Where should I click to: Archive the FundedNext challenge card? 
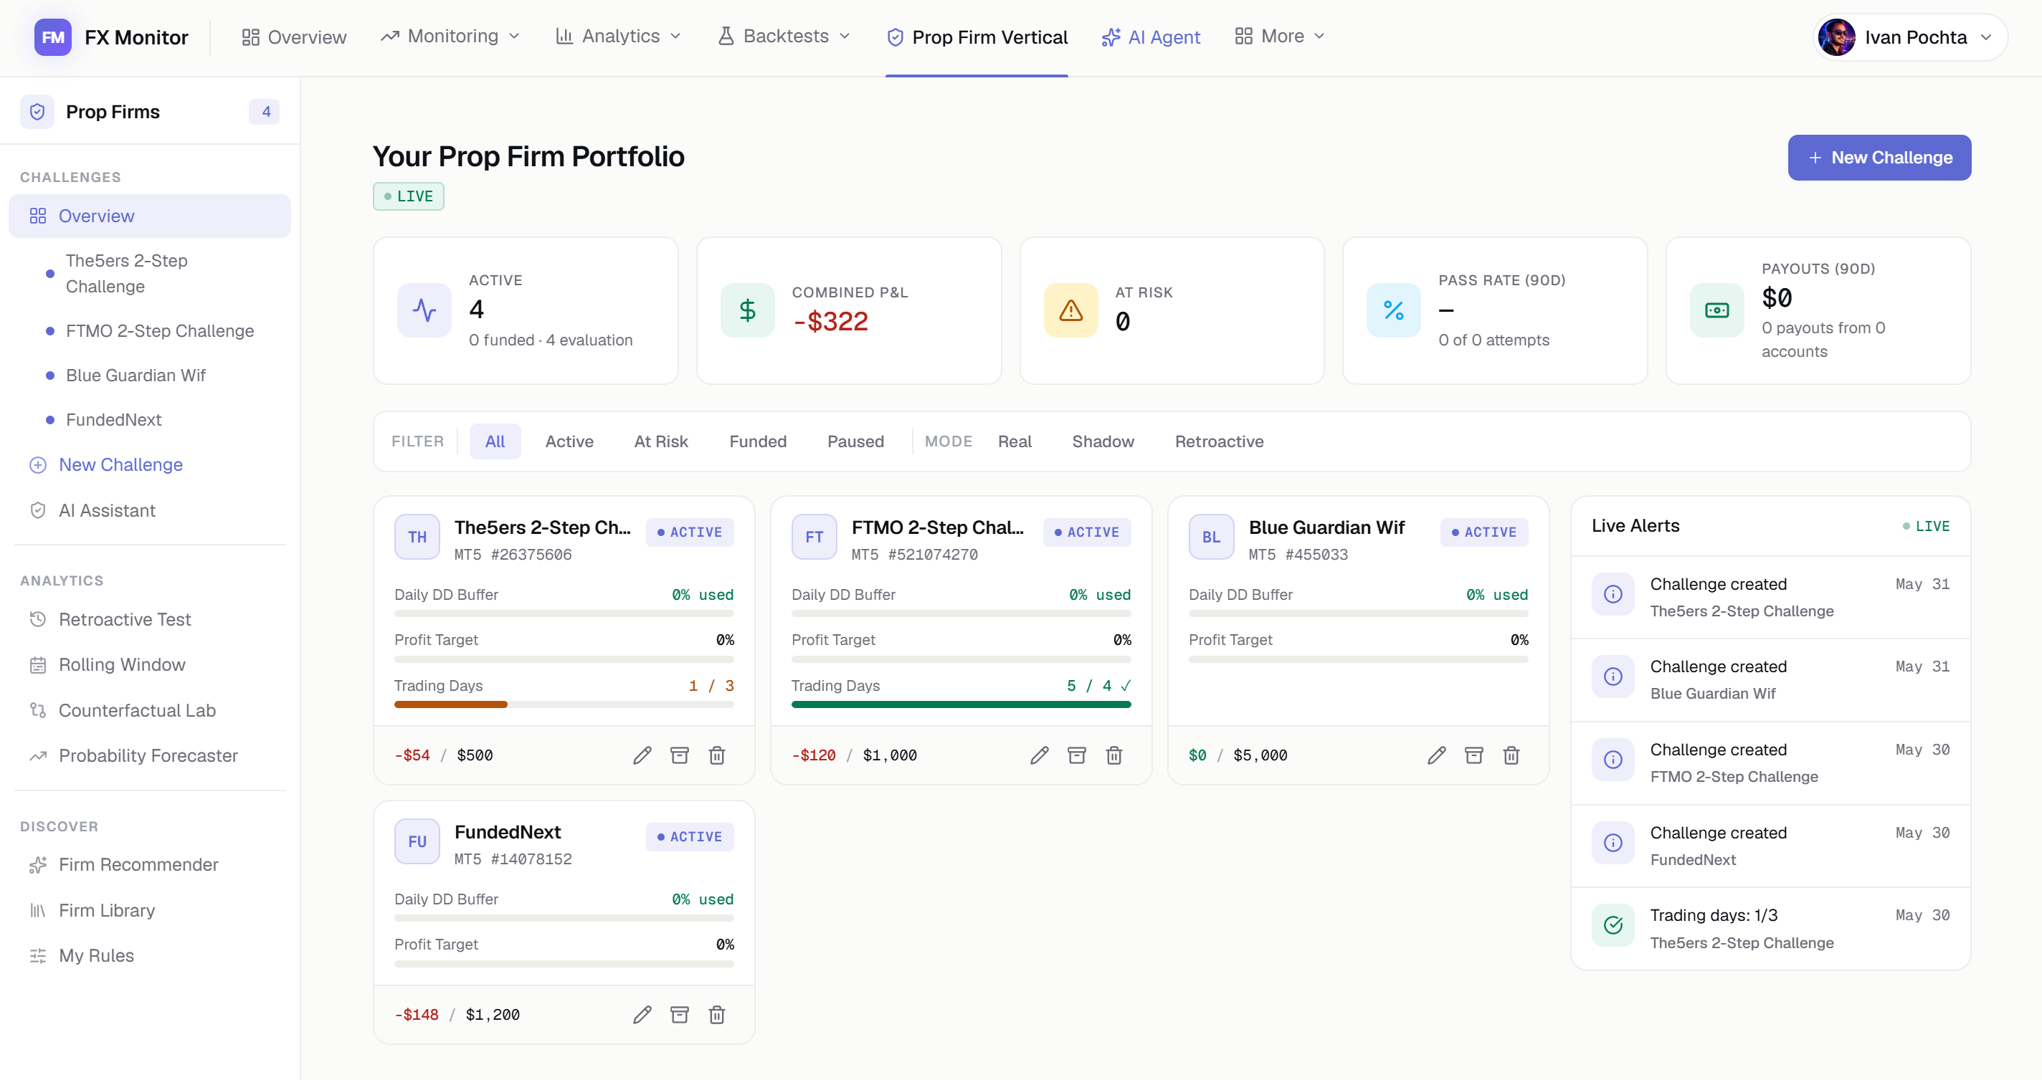679,1014
